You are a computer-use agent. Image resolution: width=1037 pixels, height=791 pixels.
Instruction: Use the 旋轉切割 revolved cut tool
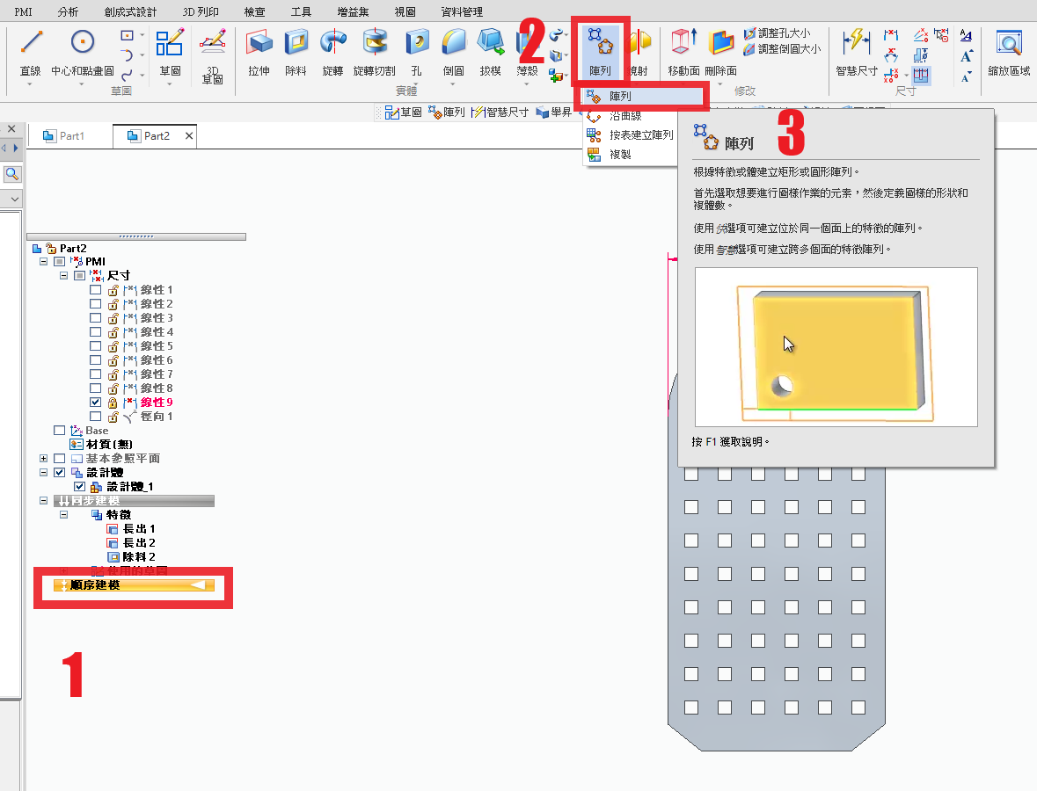point(375,52)
